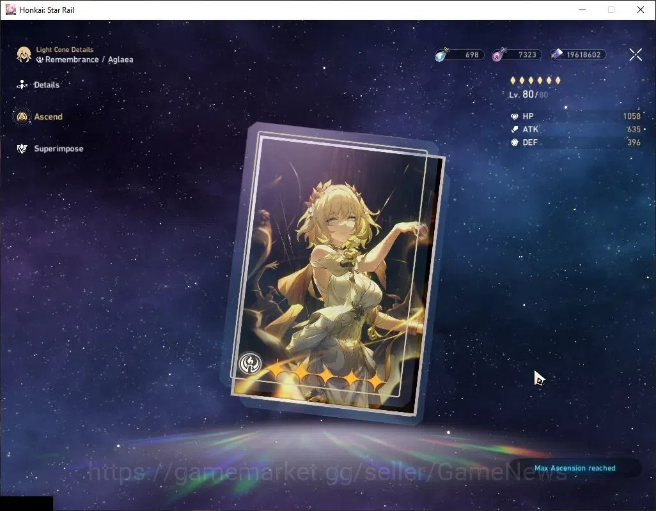The height and width of the screenshot is (511, 656).
Task: Click Max Ascension reached button
Action: [575, 468]
